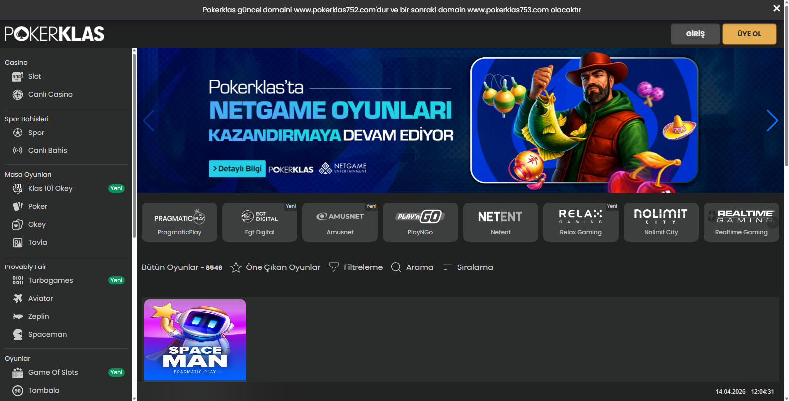Click the magnifier search icon
This screenshot has width=789, height=401.
[396, 267]
